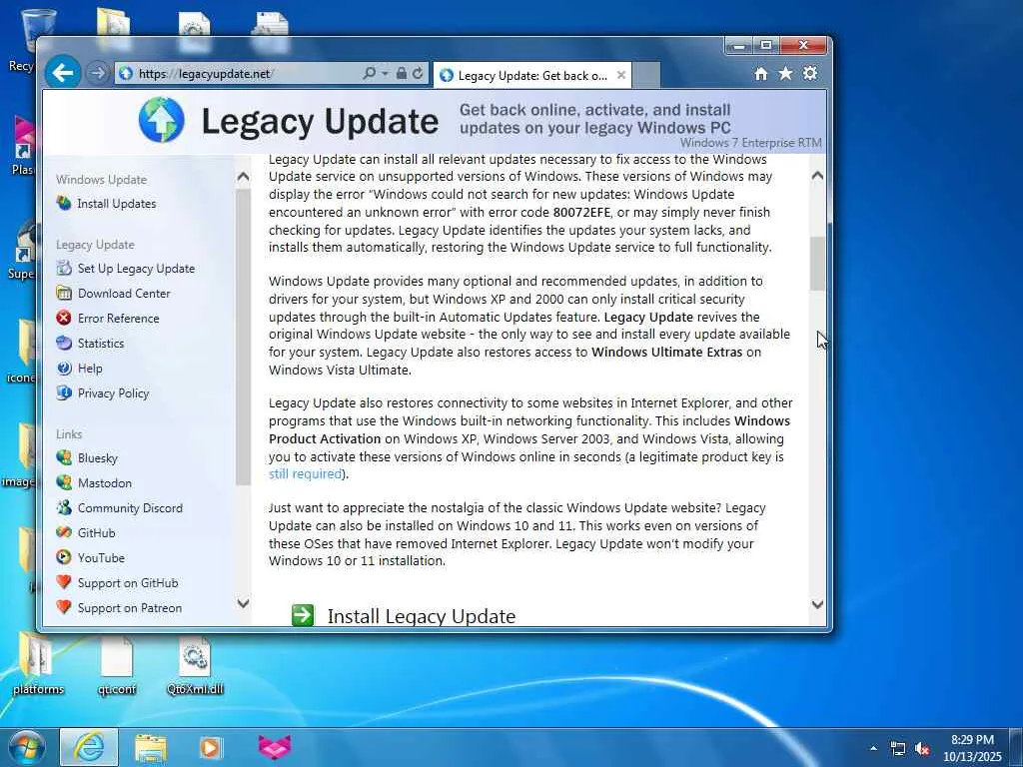Click the Help question mark icon

64,368
